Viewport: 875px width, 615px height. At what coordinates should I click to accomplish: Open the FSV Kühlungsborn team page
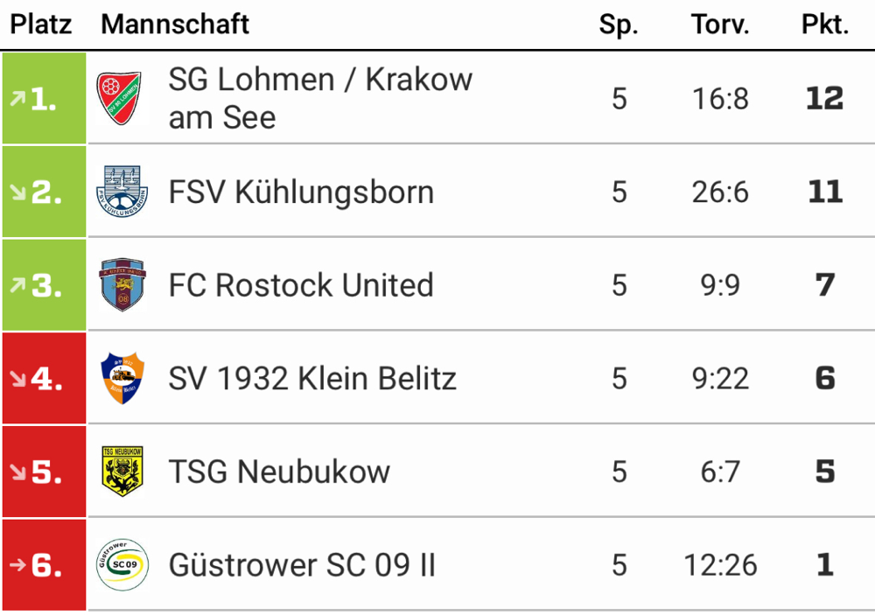point(301,192)
